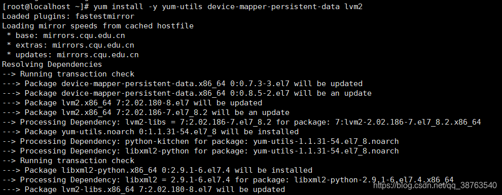Click the yum-utils.noarch 'will be installed' line
Image resolution: width=502 pixels, height=195 pixels.
point(150,131)
